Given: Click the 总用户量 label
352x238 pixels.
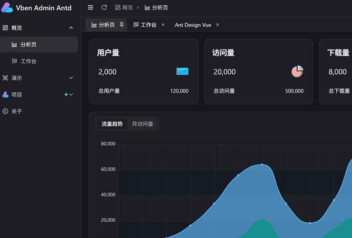Looking at the screenshot, I should coord(109,91).
